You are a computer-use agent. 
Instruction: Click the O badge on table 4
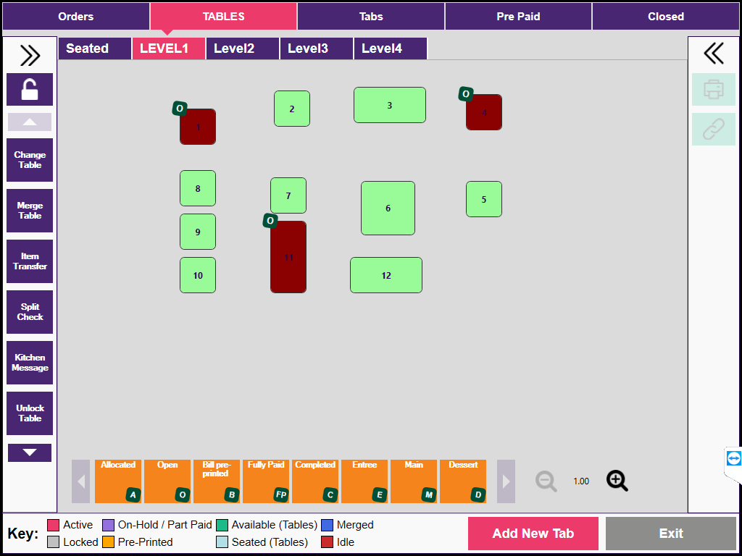click(466, 94)
